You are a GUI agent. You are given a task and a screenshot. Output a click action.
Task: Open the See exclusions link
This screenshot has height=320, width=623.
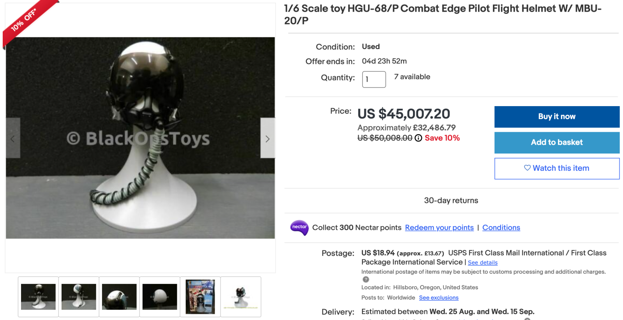point(439,297)
